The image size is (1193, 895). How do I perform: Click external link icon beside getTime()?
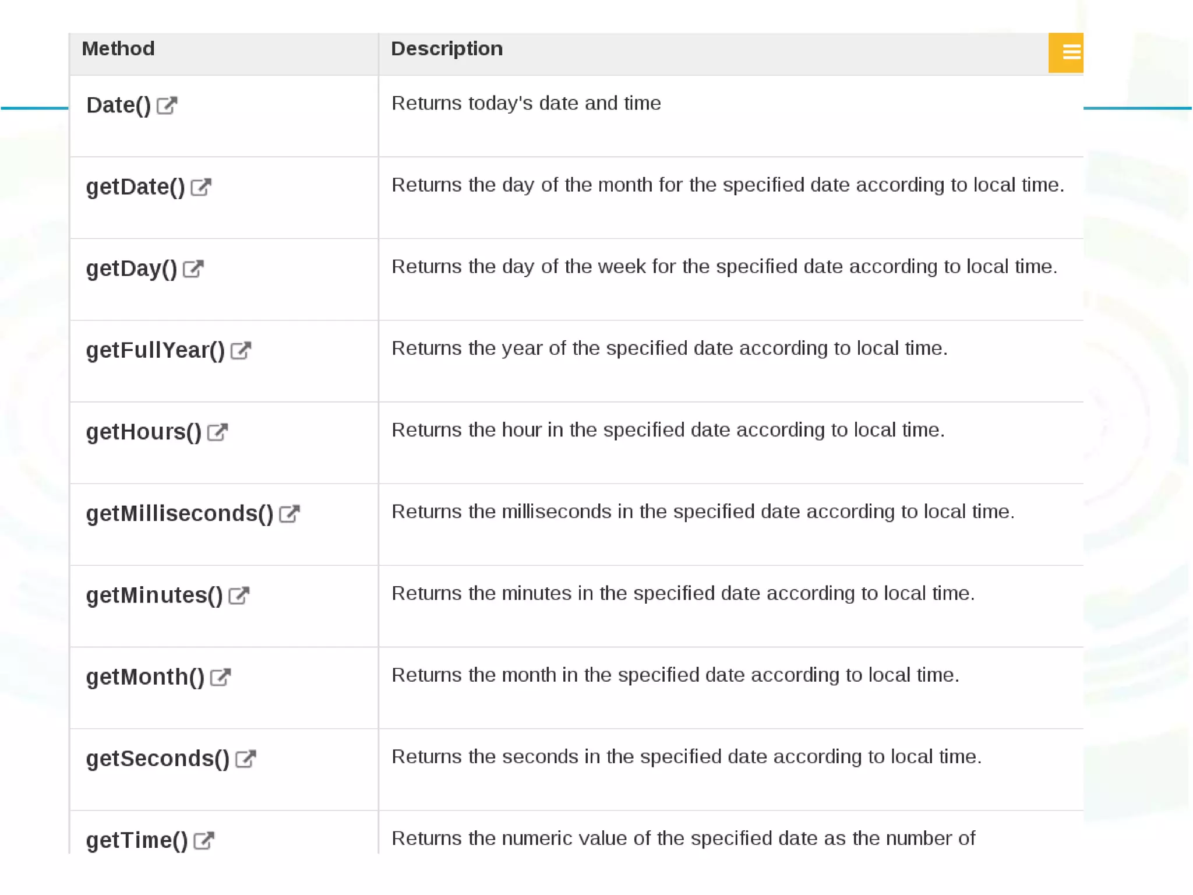click(x=204, y=840)
